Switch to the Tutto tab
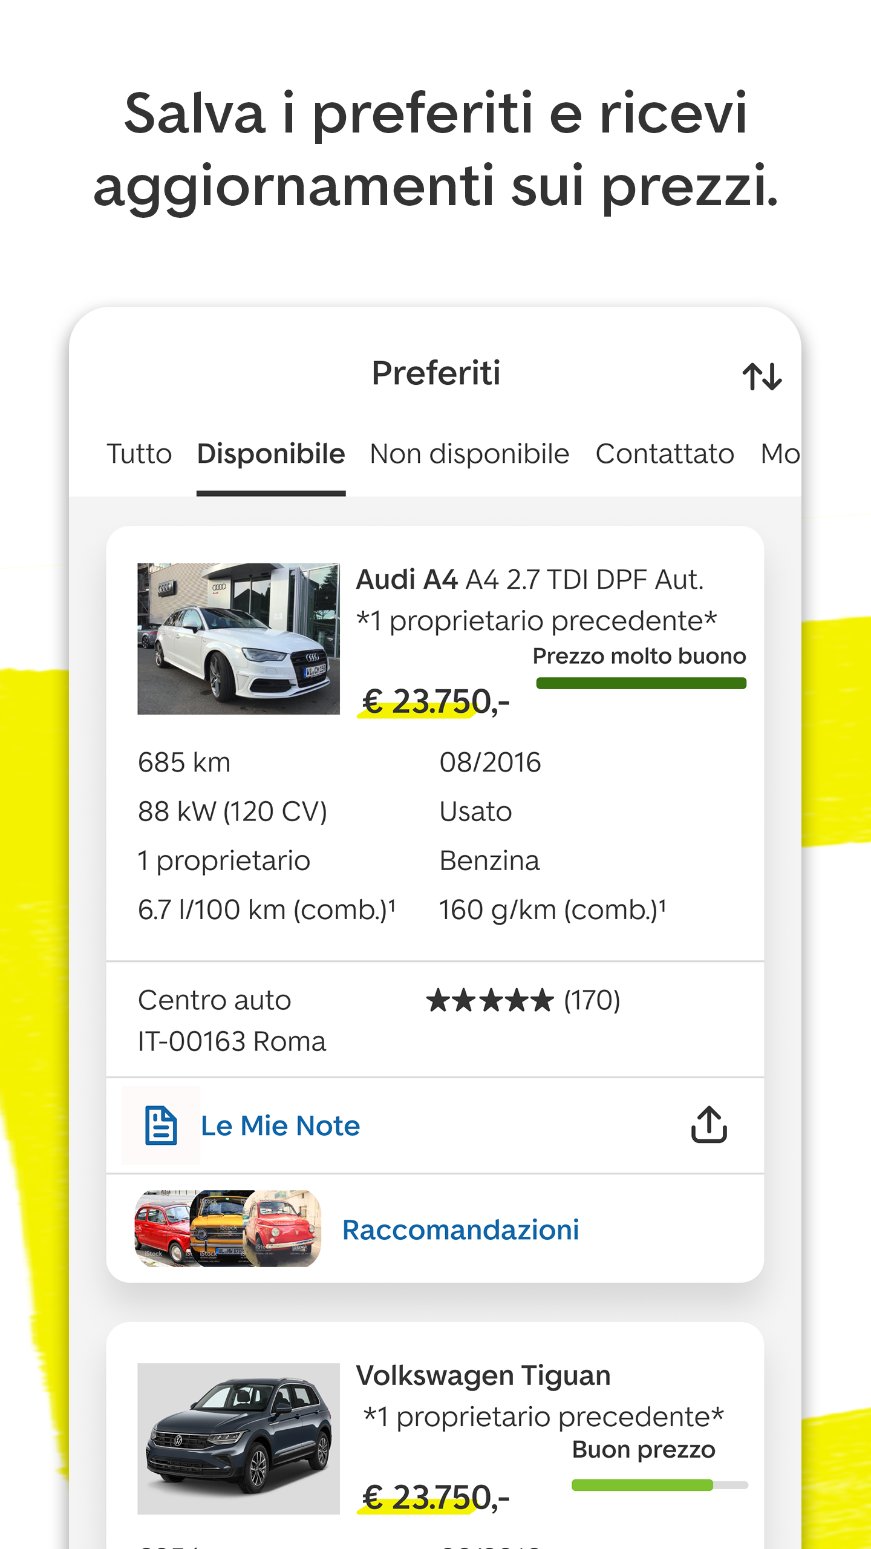The image size is (871, 1549). point(139,454)
